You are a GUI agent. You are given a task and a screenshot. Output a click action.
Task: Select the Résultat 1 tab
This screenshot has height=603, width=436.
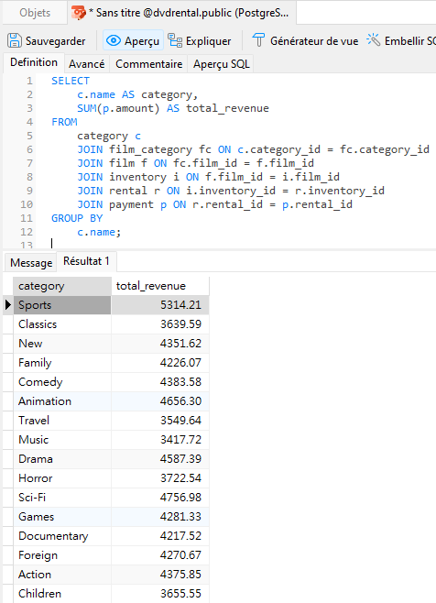pos(86,261)
